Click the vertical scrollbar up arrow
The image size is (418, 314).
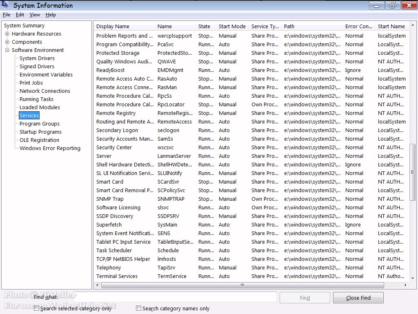point(413,25)
